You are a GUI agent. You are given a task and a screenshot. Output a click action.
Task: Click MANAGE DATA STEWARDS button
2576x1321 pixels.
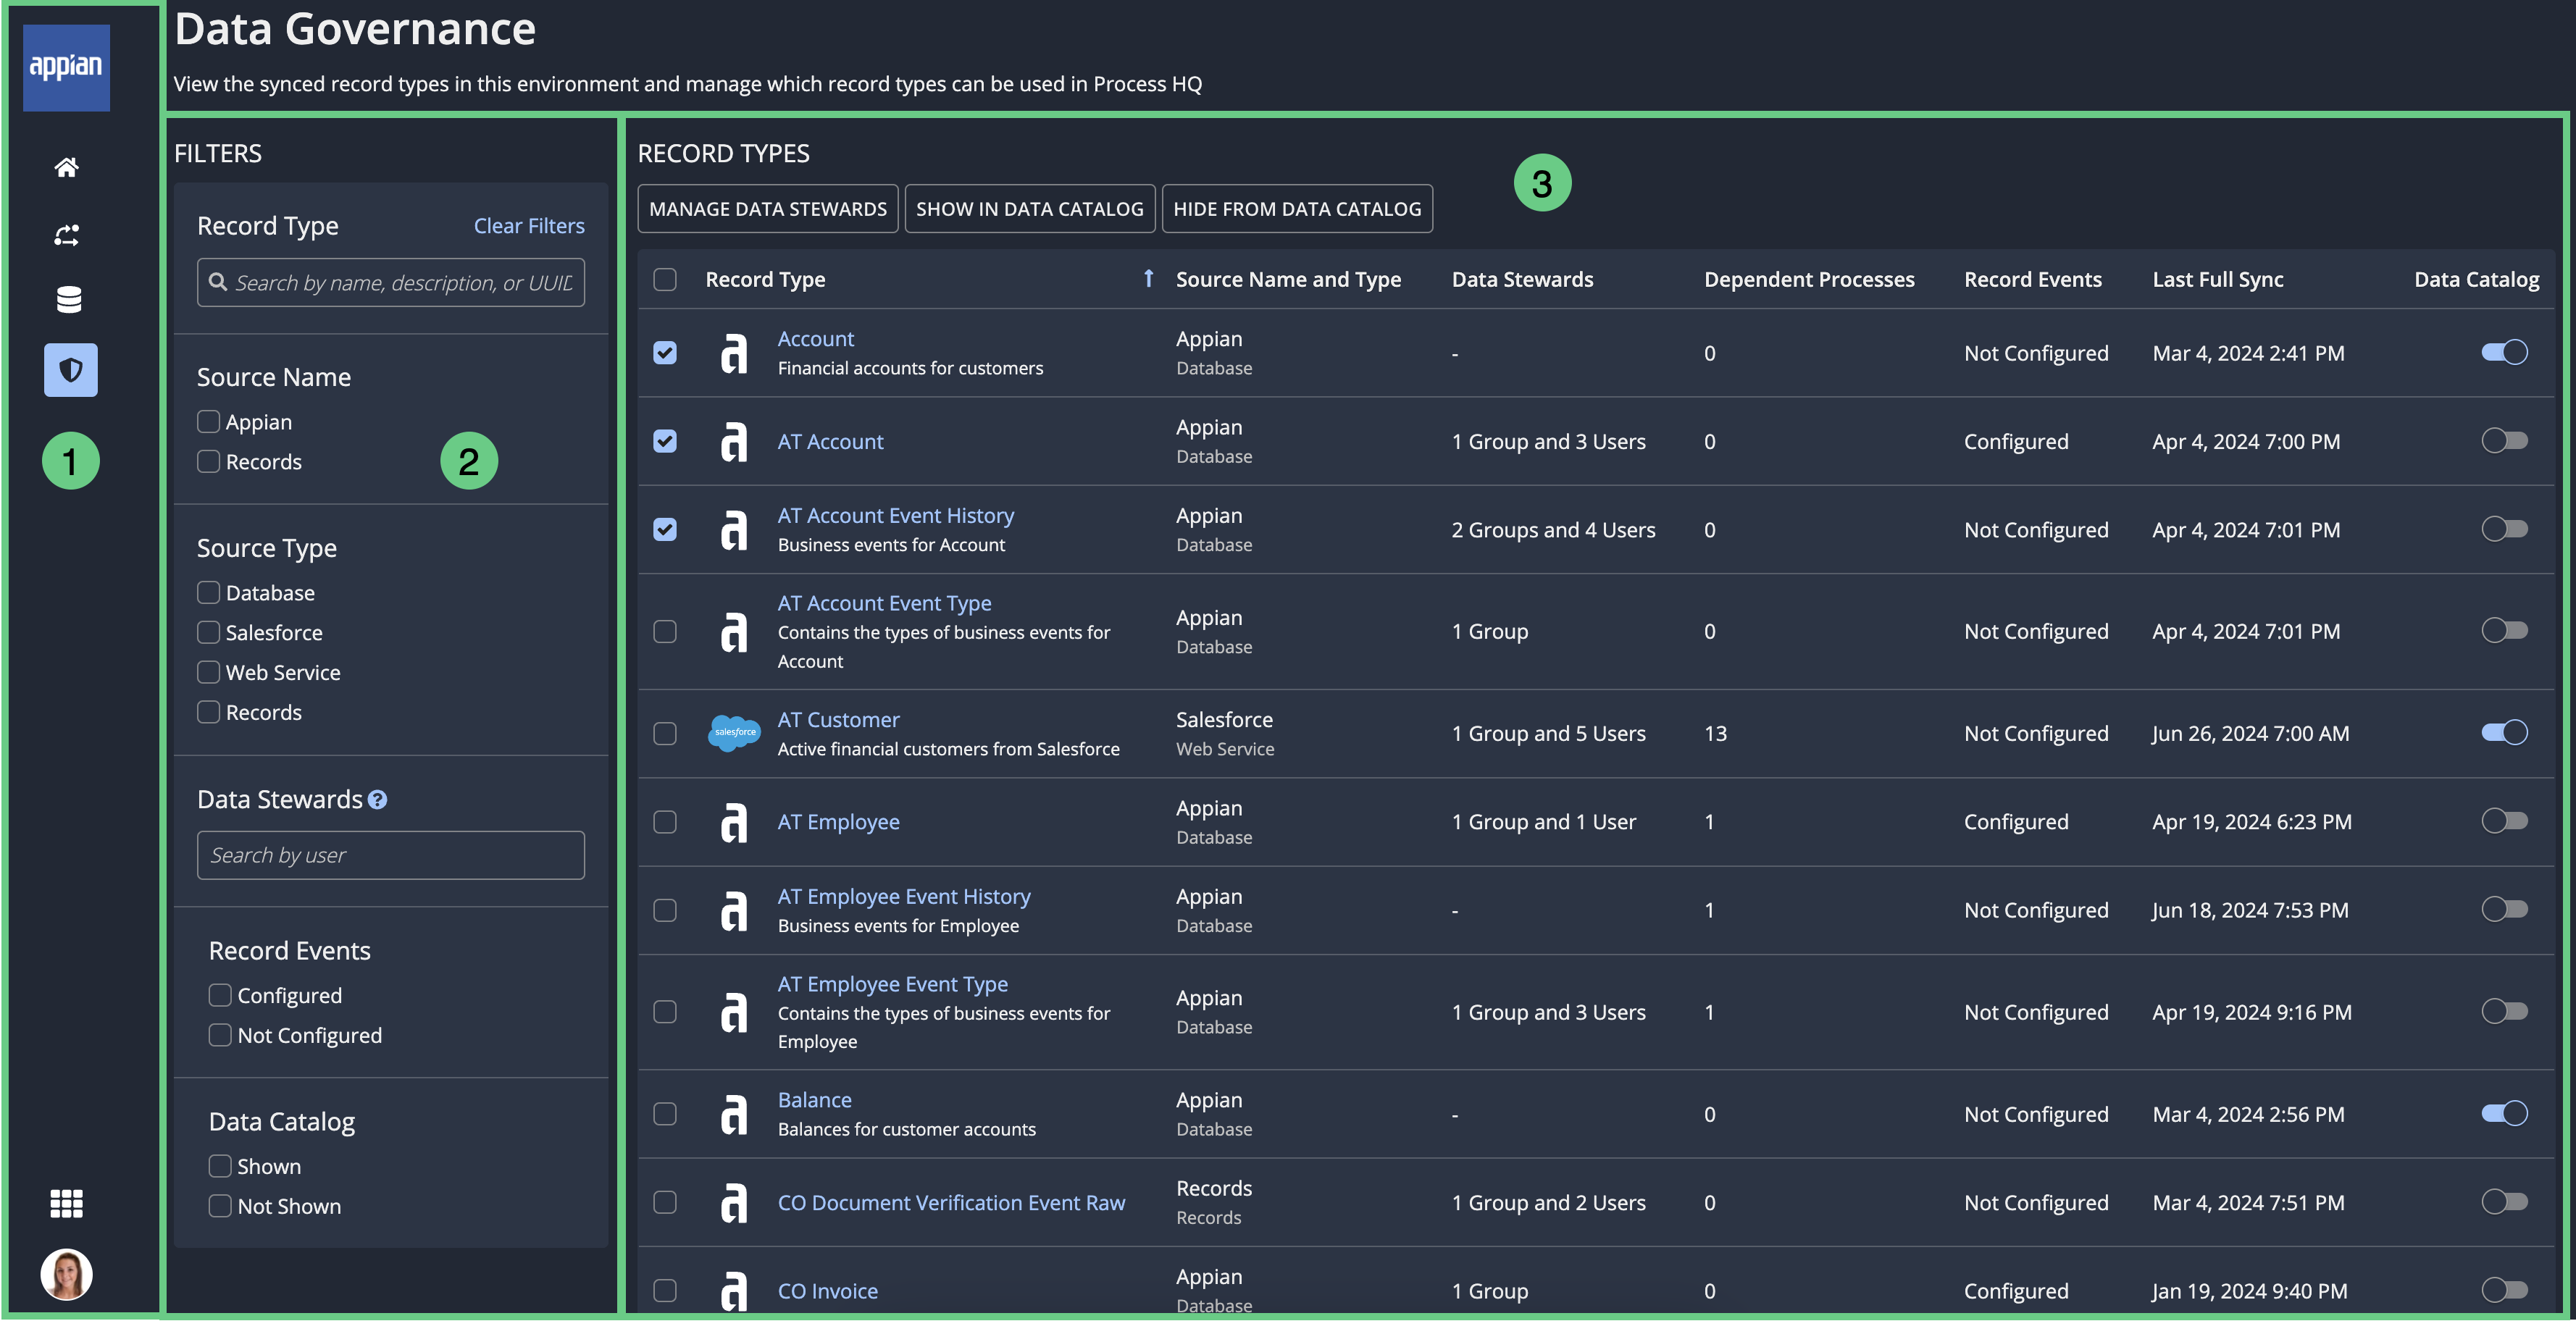[766, 207]
